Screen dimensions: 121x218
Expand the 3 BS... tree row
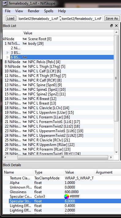click(x=7, y=53)
